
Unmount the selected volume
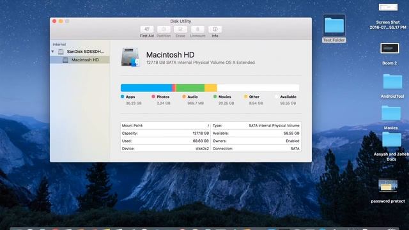click(197, 29)
